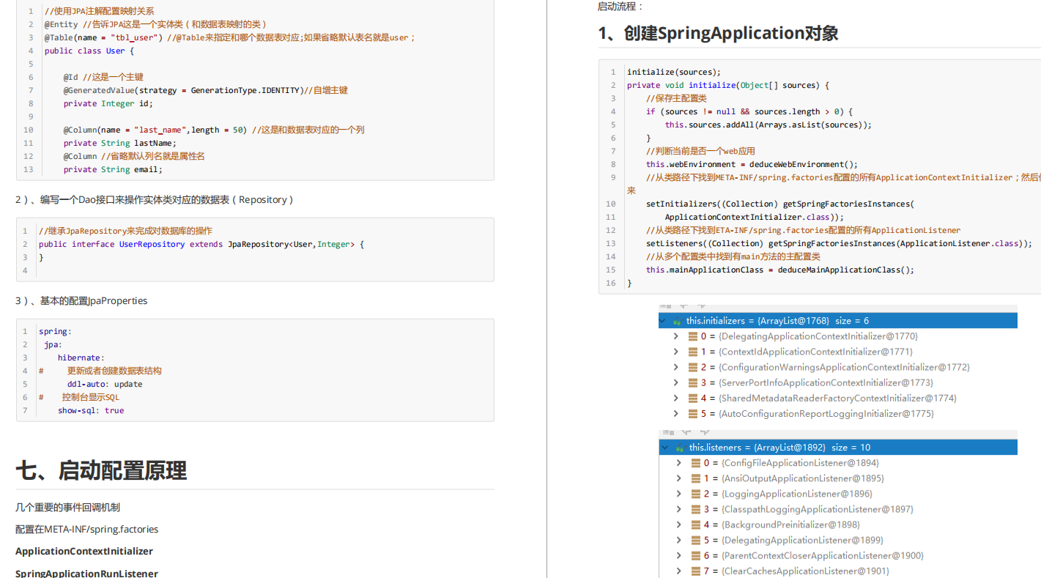Viewport: 1041px width, 578px height.
Task: Click the field icon of AutoConfigurationReportLoggingInitializer@1775
Action: pyautogui.click(x=693, y=414)
